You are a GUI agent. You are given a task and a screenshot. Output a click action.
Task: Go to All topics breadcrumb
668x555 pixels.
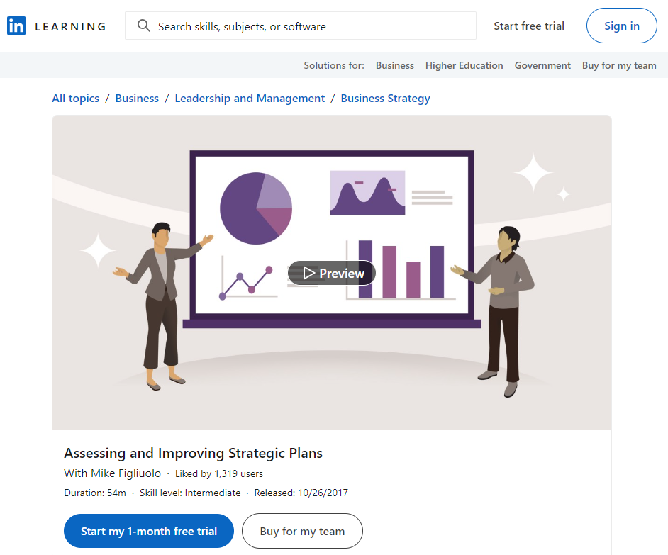(x=75, y=99)
